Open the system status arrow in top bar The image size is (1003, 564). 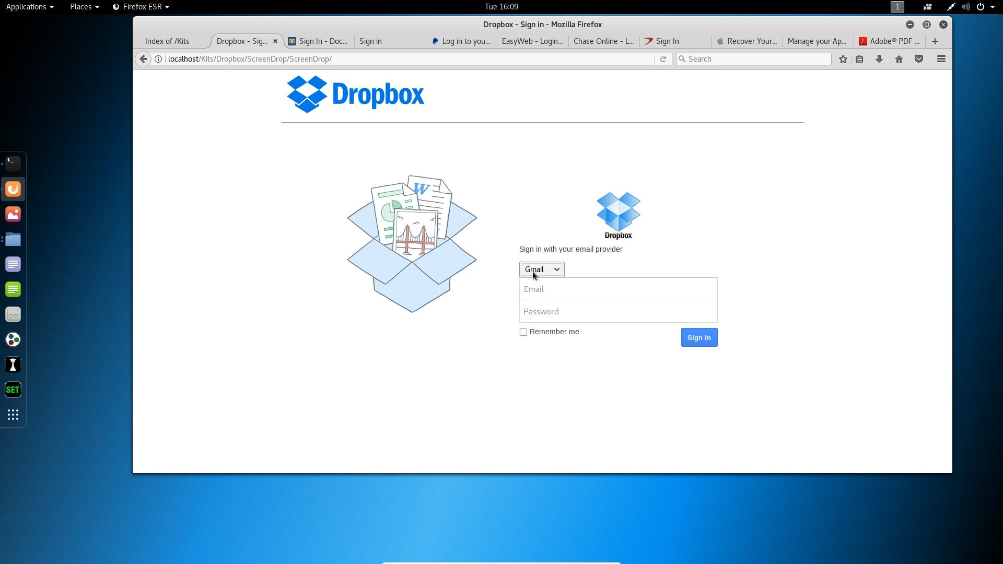pyautogui.click(x=993, y=7)
